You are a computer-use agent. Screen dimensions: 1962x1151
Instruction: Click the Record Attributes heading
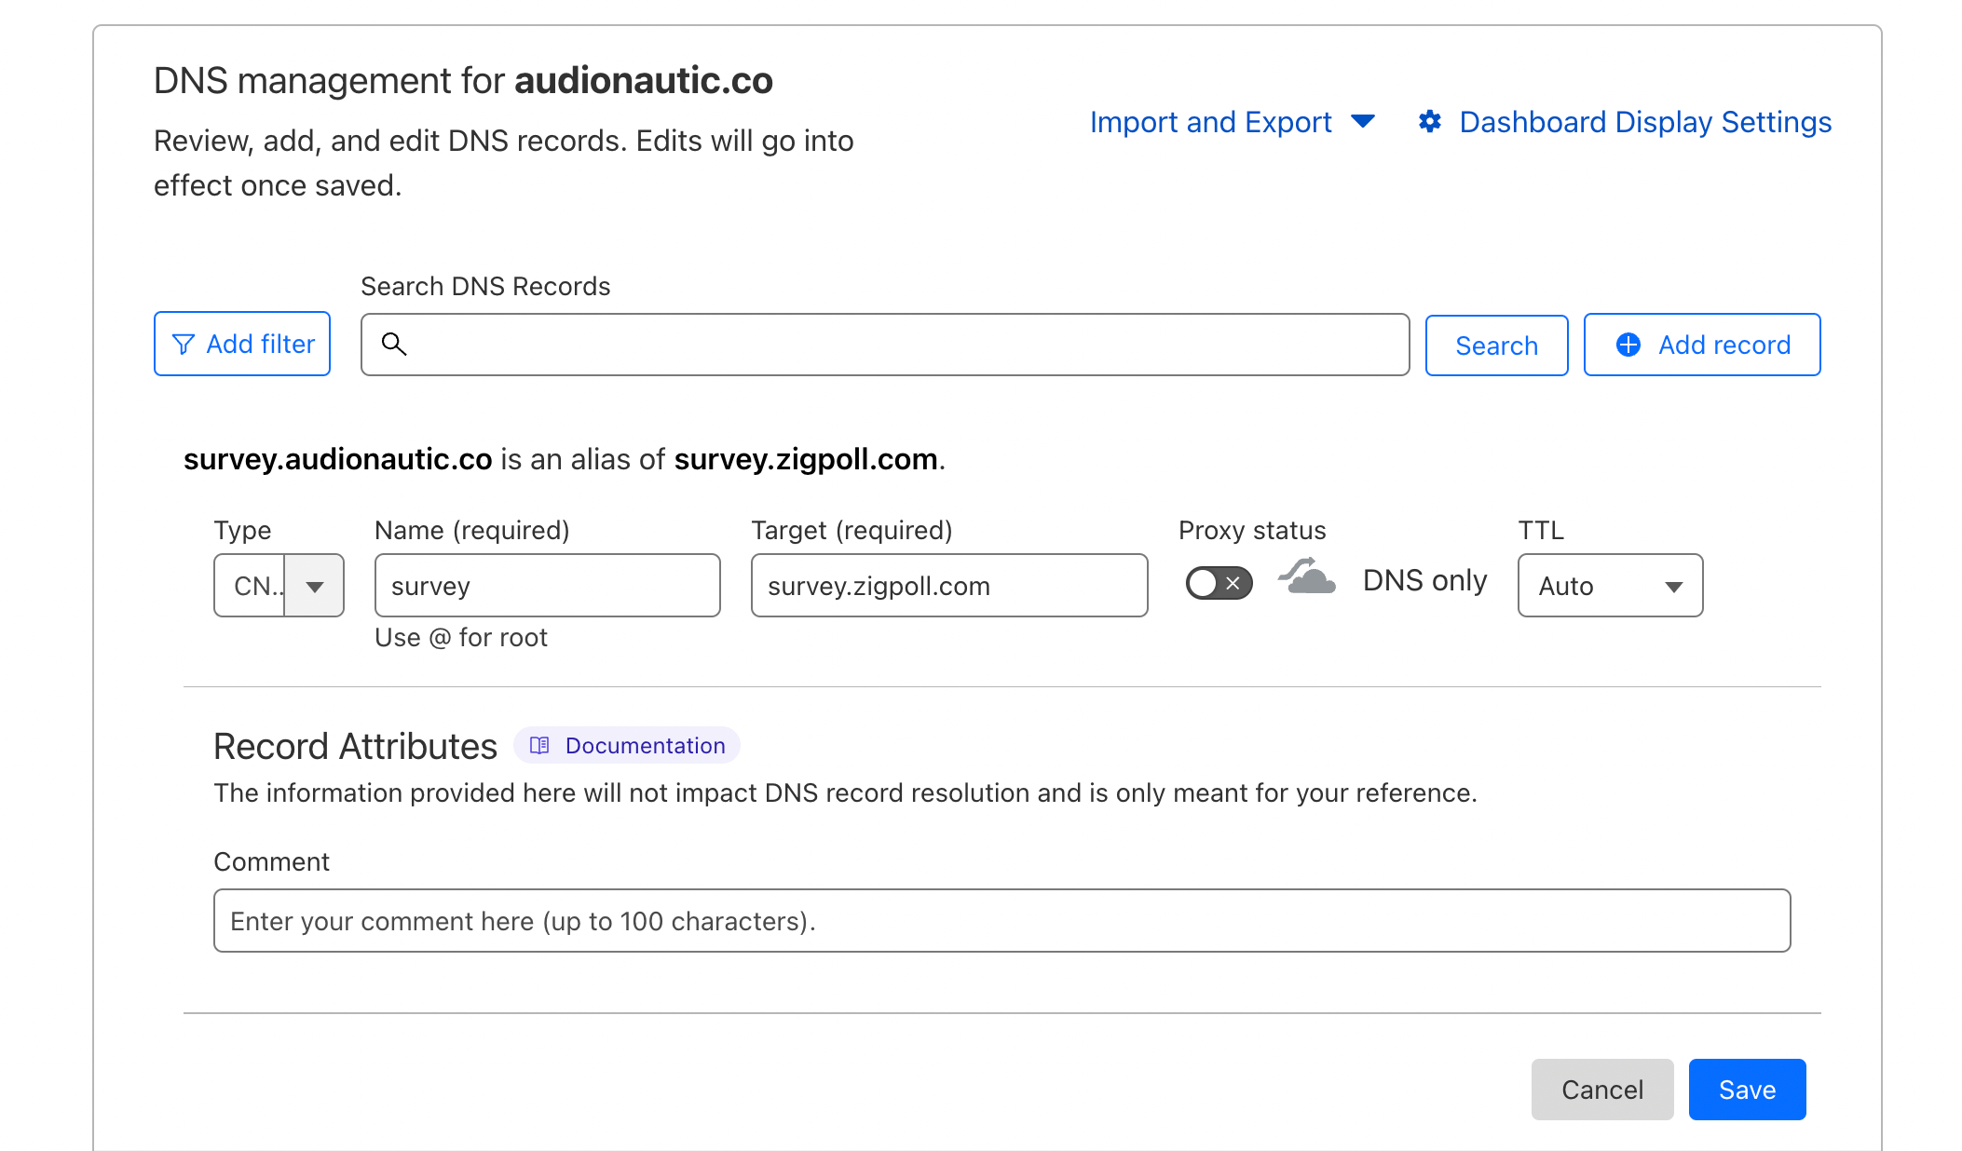click(x=355, y=747)
